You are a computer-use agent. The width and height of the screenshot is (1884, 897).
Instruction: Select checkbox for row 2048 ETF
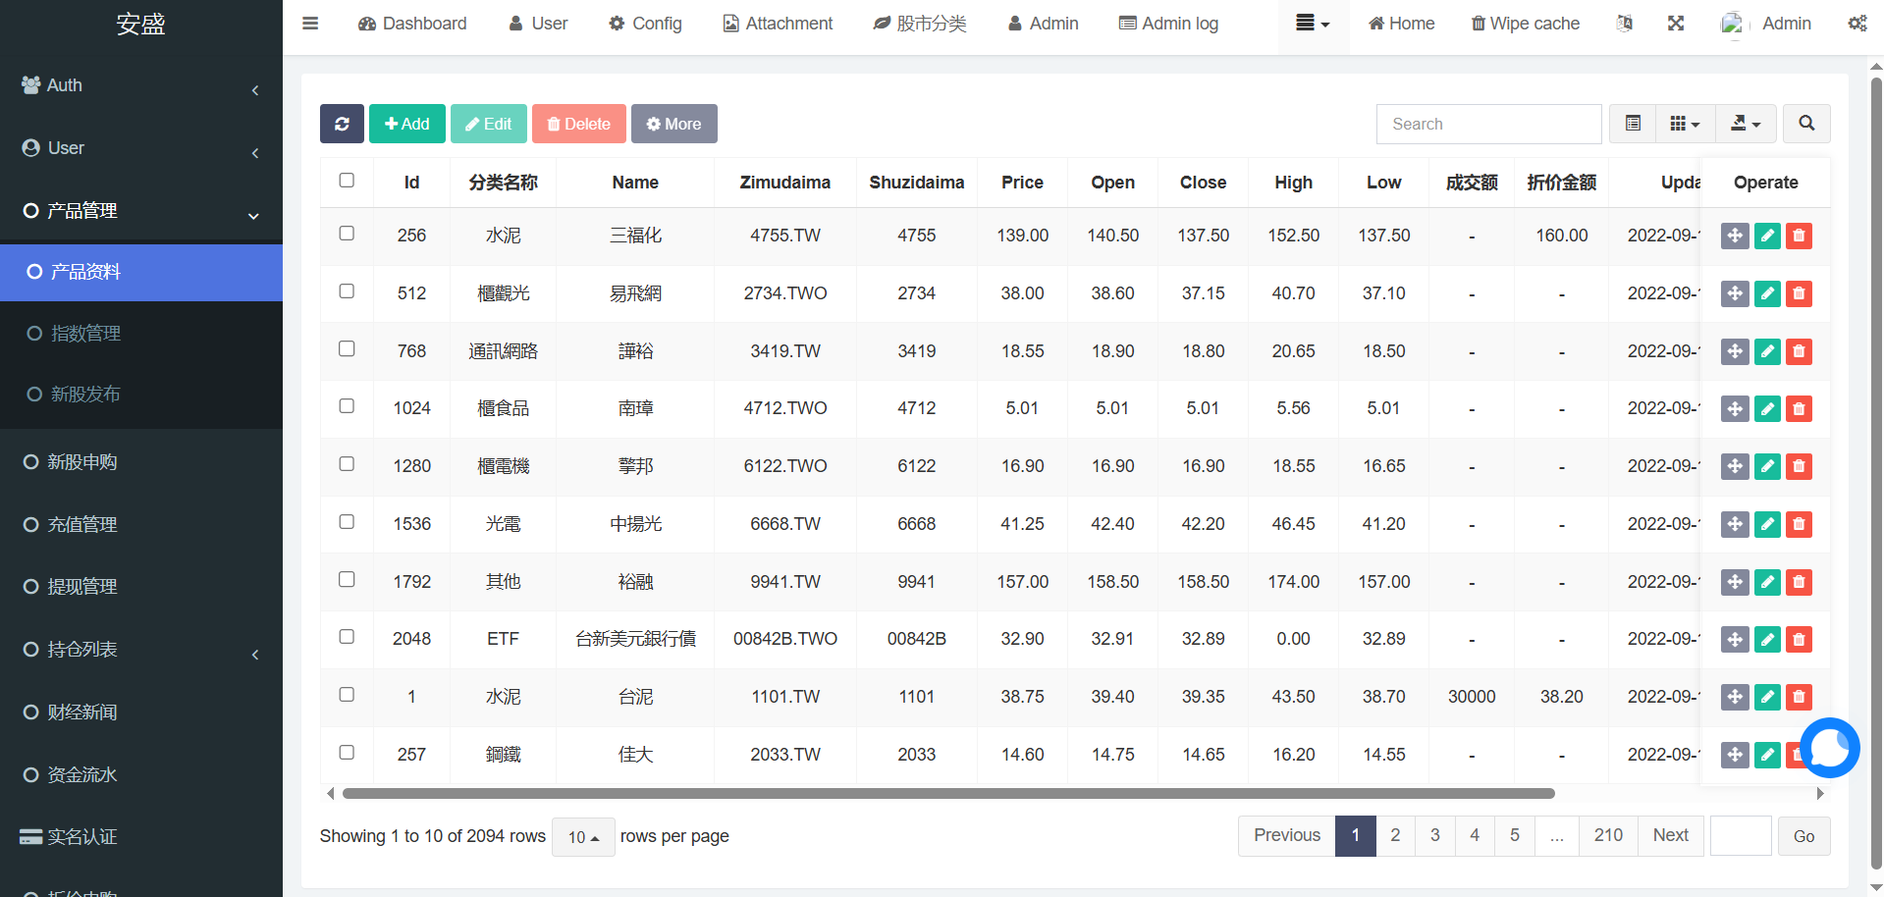coord(347,637)
